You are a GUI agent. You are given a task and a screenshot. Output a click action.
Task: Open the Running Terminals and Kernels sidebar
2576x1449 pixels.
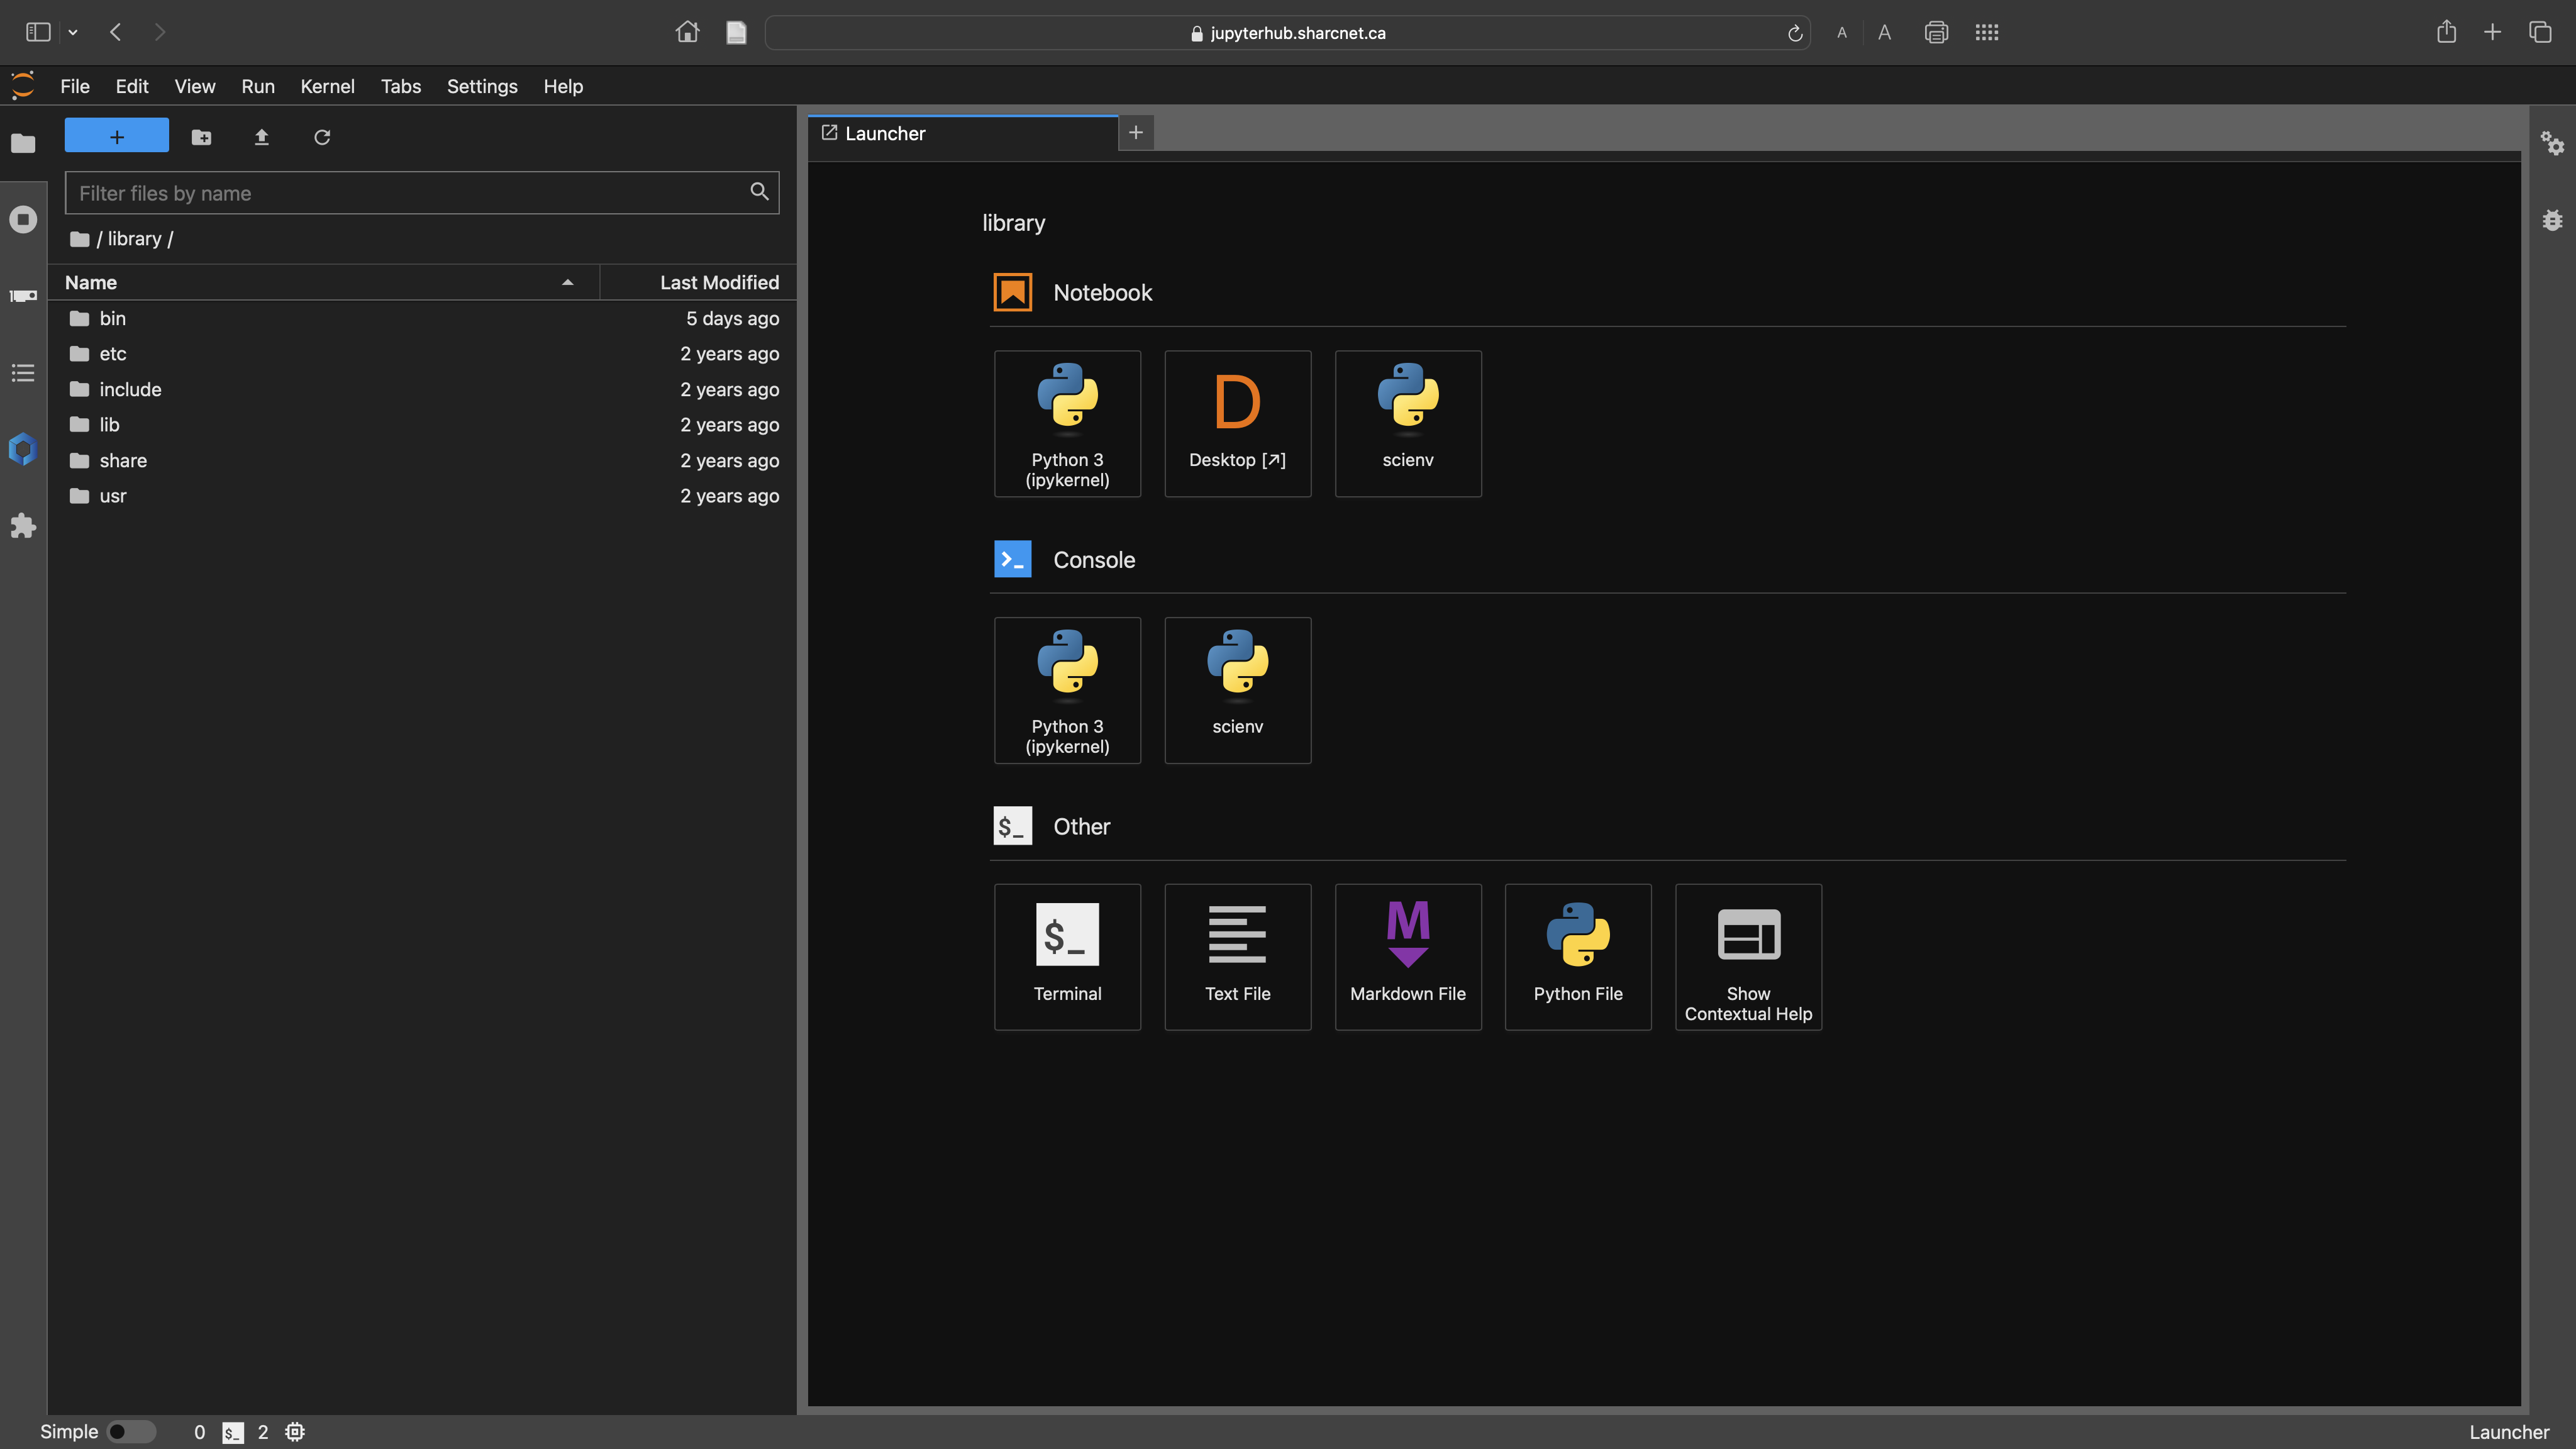pyautogui.click(x=23, y=219)
